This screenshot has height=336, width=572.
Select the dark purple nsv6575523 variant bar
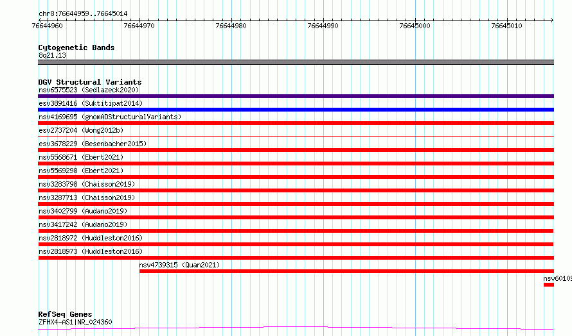point(296,96)
